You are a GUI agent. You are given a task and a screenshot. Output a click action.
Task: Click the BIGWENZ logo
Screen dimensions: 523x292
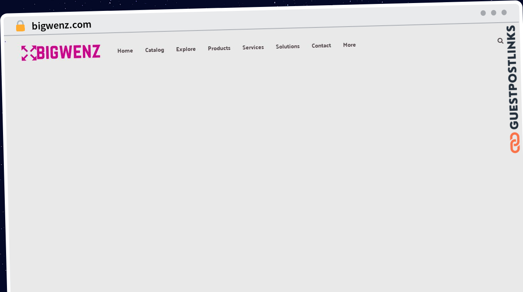pos(61,52)
